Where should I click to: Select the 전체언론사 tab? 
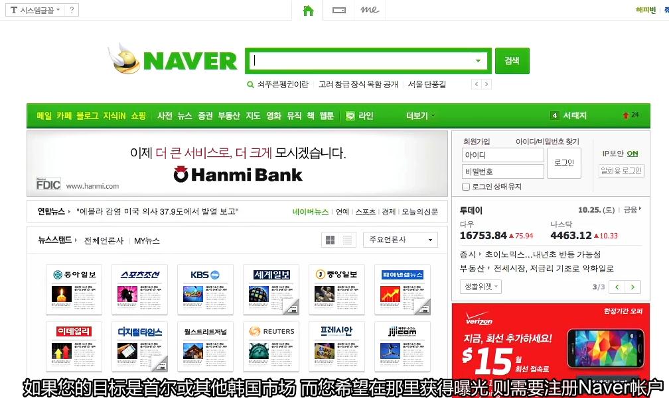[104, 241]
